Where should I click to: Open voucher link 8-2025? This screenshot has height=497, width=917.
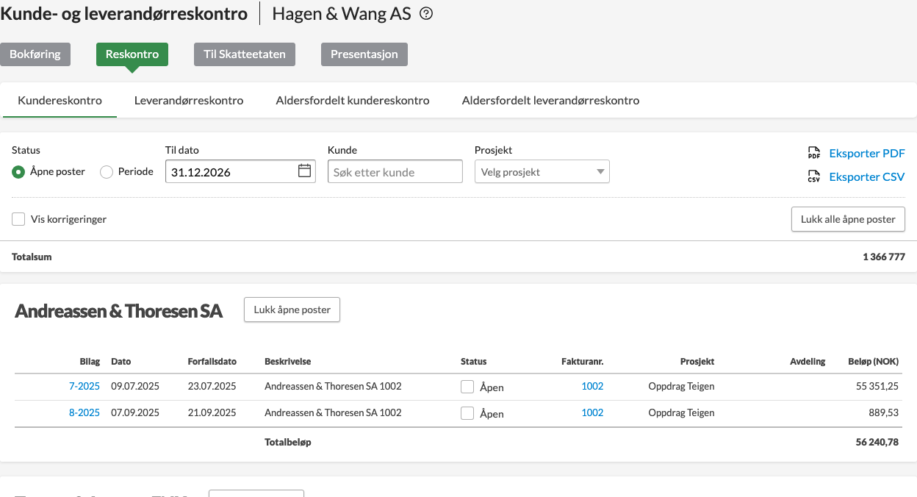[84, 412]
